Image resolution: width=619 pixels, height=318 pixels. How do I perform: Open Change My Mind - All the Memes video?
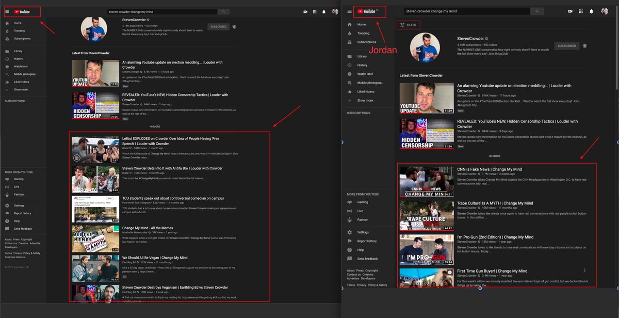[x=148, y=228]
